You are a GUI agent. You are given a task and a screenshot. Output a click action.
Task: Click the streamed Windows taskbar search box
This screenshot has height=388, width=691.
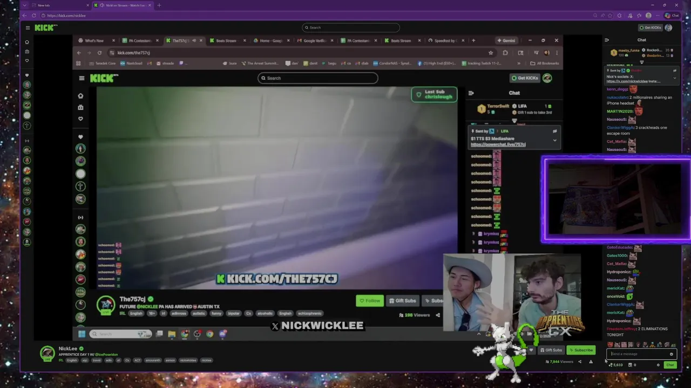pyautogui.click(x=120, y=334)
